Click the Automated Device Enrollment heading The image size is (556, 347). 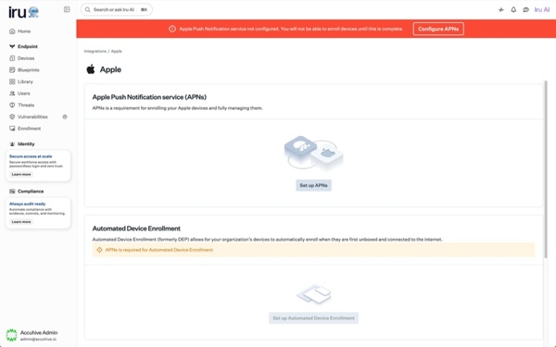136,229
